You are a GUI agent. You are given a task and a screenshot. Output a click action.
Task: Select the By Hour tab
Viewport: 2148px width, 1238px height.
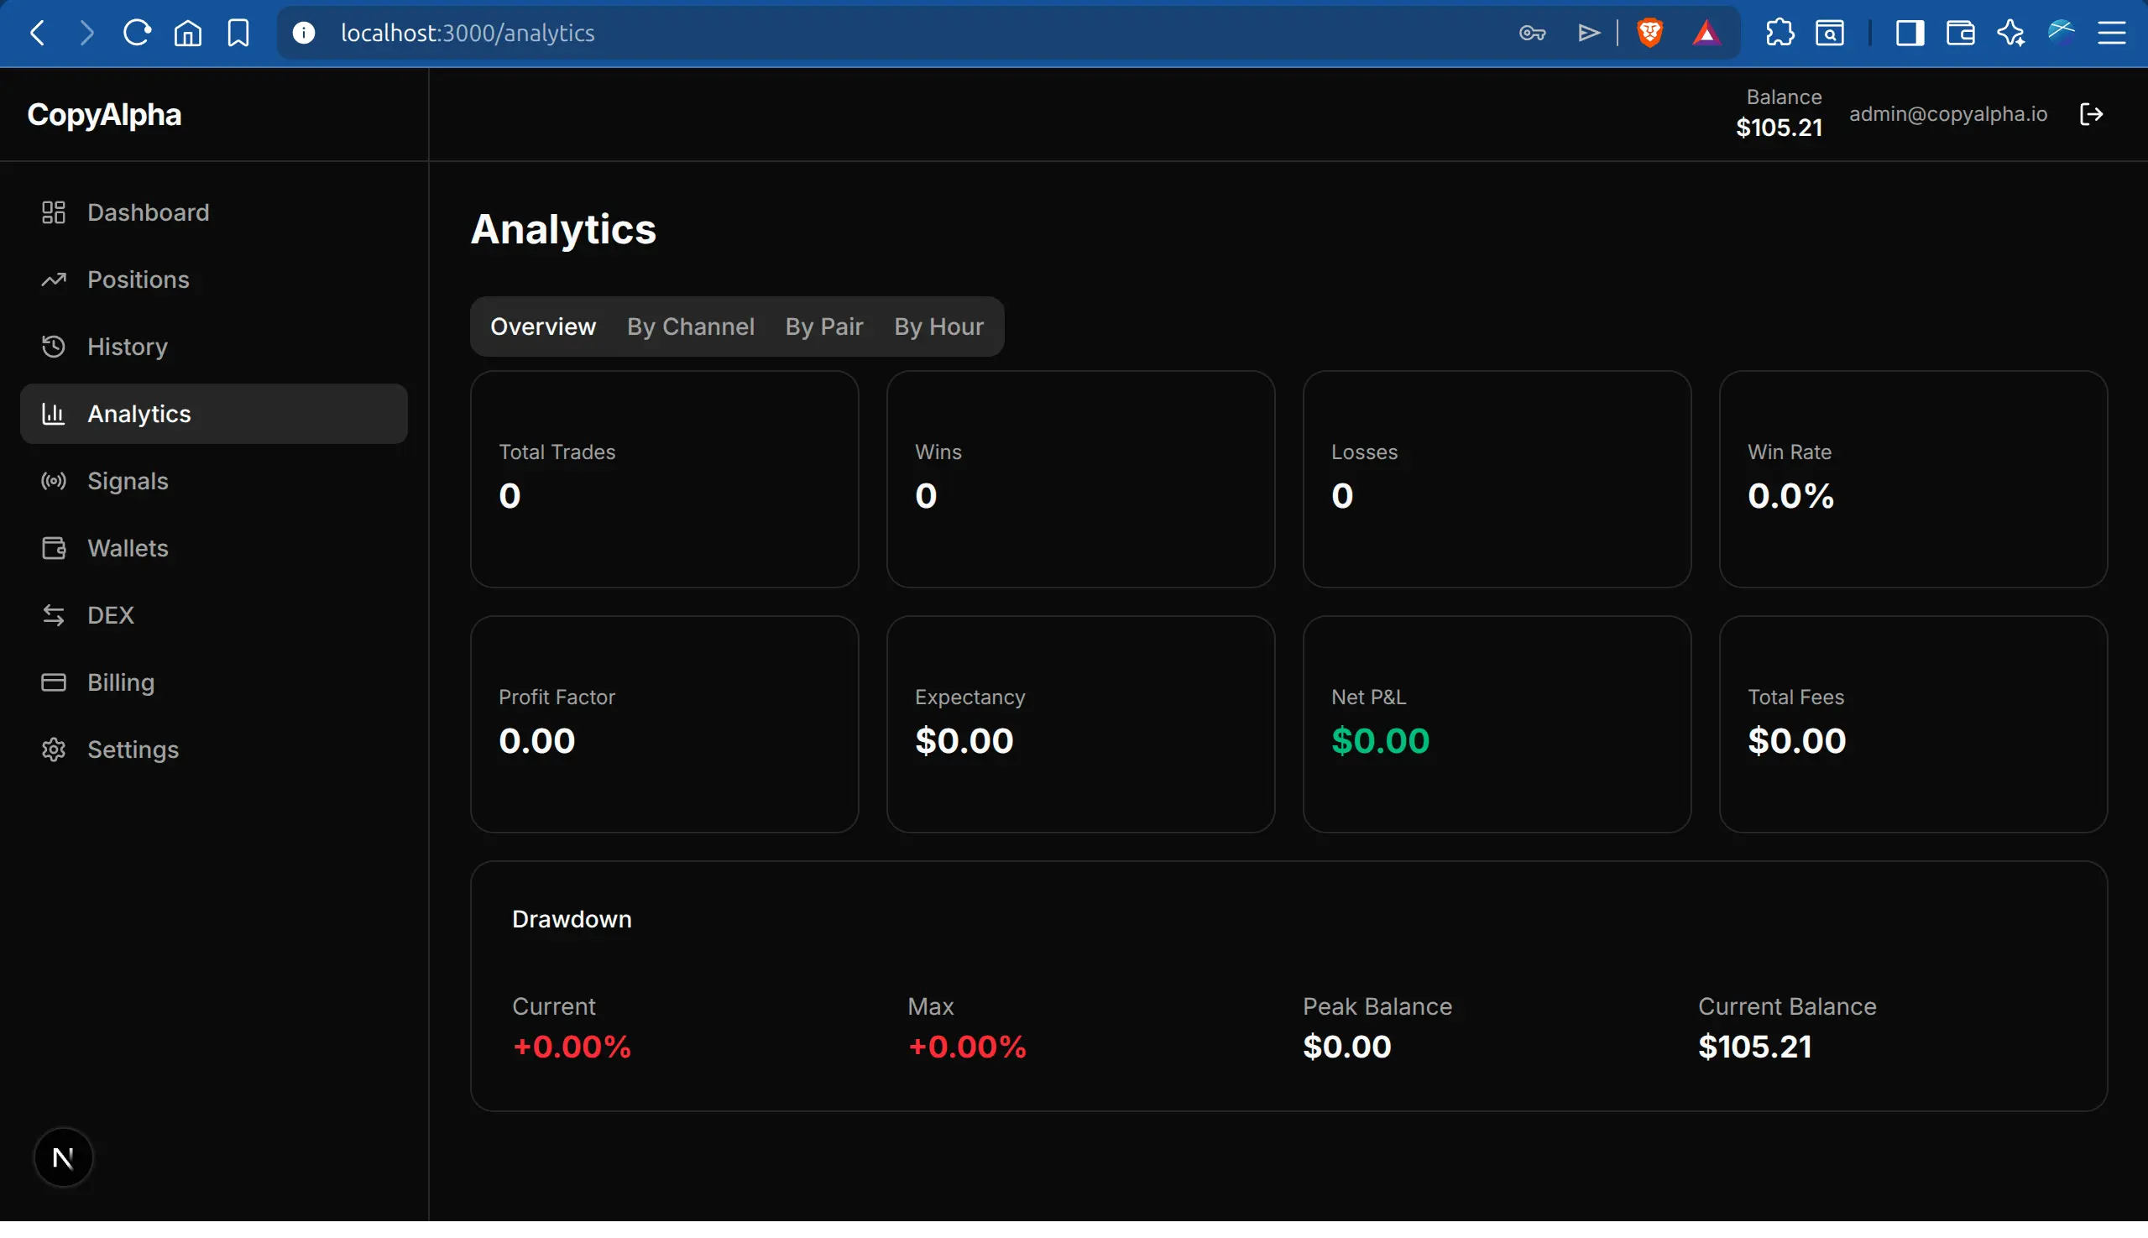click(x=938, y=326)
